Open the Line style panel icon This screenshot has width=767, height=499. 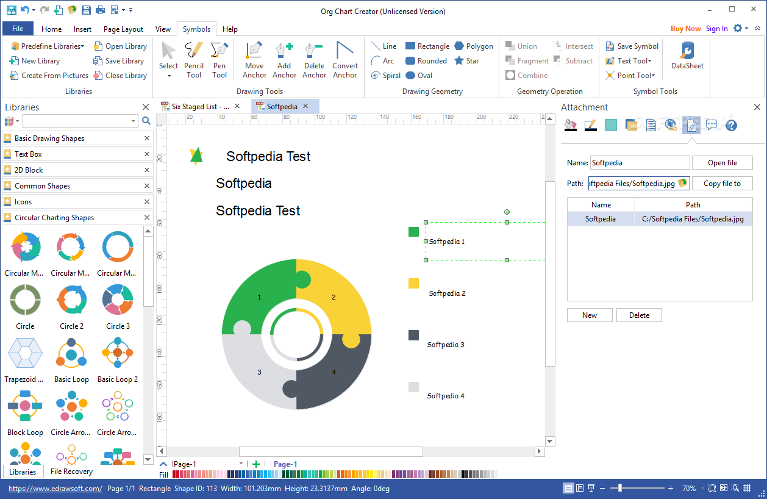pyautogui.click(x=590, y=125)
